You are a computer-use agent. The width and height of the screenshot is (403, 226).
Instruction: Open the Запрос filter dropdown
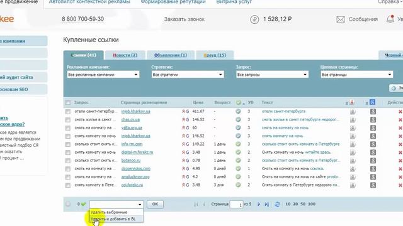point(272,75)
